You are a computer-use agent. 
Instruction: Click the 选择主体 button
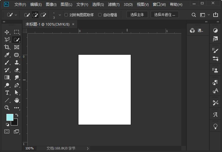pos(137,15)
